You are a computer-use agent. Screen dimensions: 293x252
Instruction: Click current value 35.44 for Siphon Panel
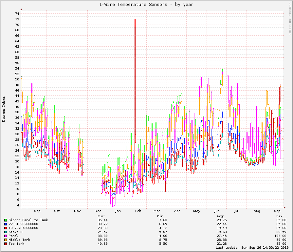click(x=102, y=220)
